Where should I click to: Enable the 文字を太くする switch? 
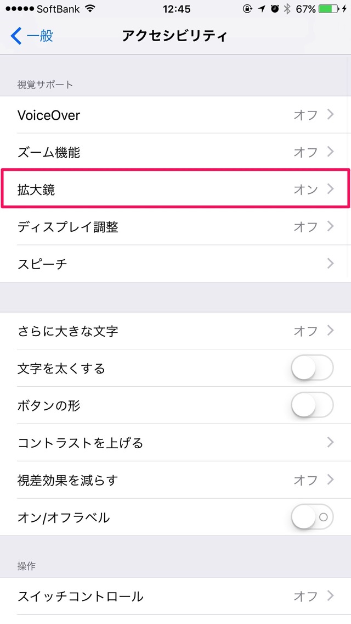pos(312,367)
